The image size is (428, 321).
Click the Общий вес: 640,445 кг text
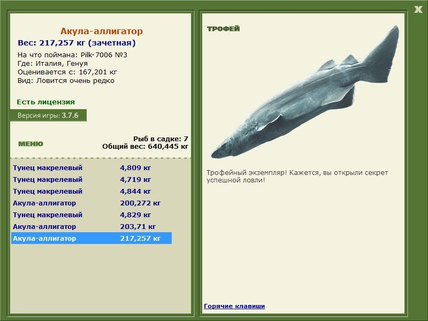click(145, 146)
